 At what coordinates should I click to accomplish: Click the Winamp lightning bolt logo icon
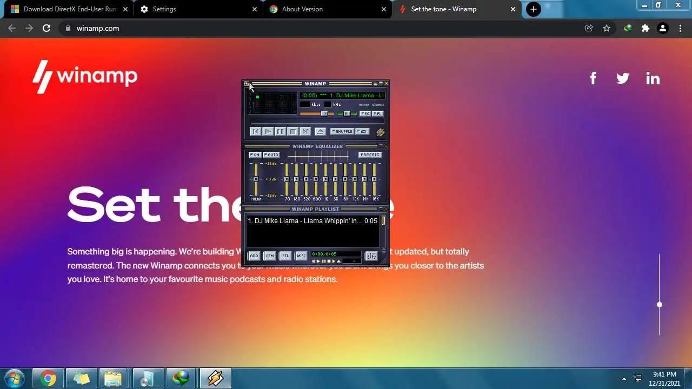(x=380, y=132)
